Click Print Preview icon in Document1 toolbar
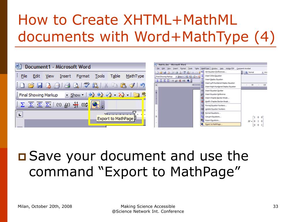Screen dimensions: 296x222 [76, 86]
